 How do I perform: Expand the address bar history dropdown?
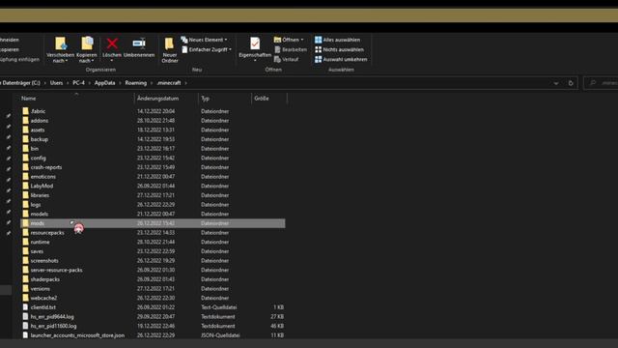pos(556,83)
